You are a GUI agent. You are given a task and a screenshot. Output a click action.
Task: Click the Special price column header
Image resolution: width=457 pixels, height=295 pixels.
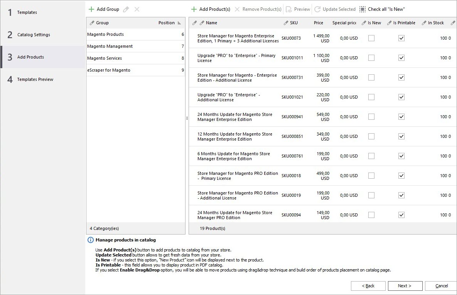coord(344,23)
